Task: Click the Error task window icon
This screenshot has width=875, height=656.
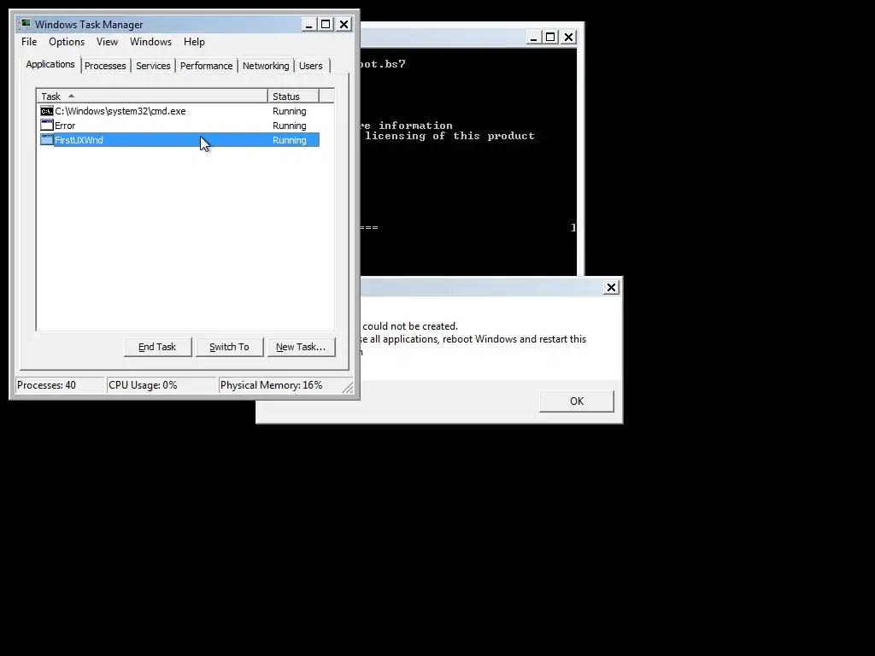Action: (x=47, y=126)
